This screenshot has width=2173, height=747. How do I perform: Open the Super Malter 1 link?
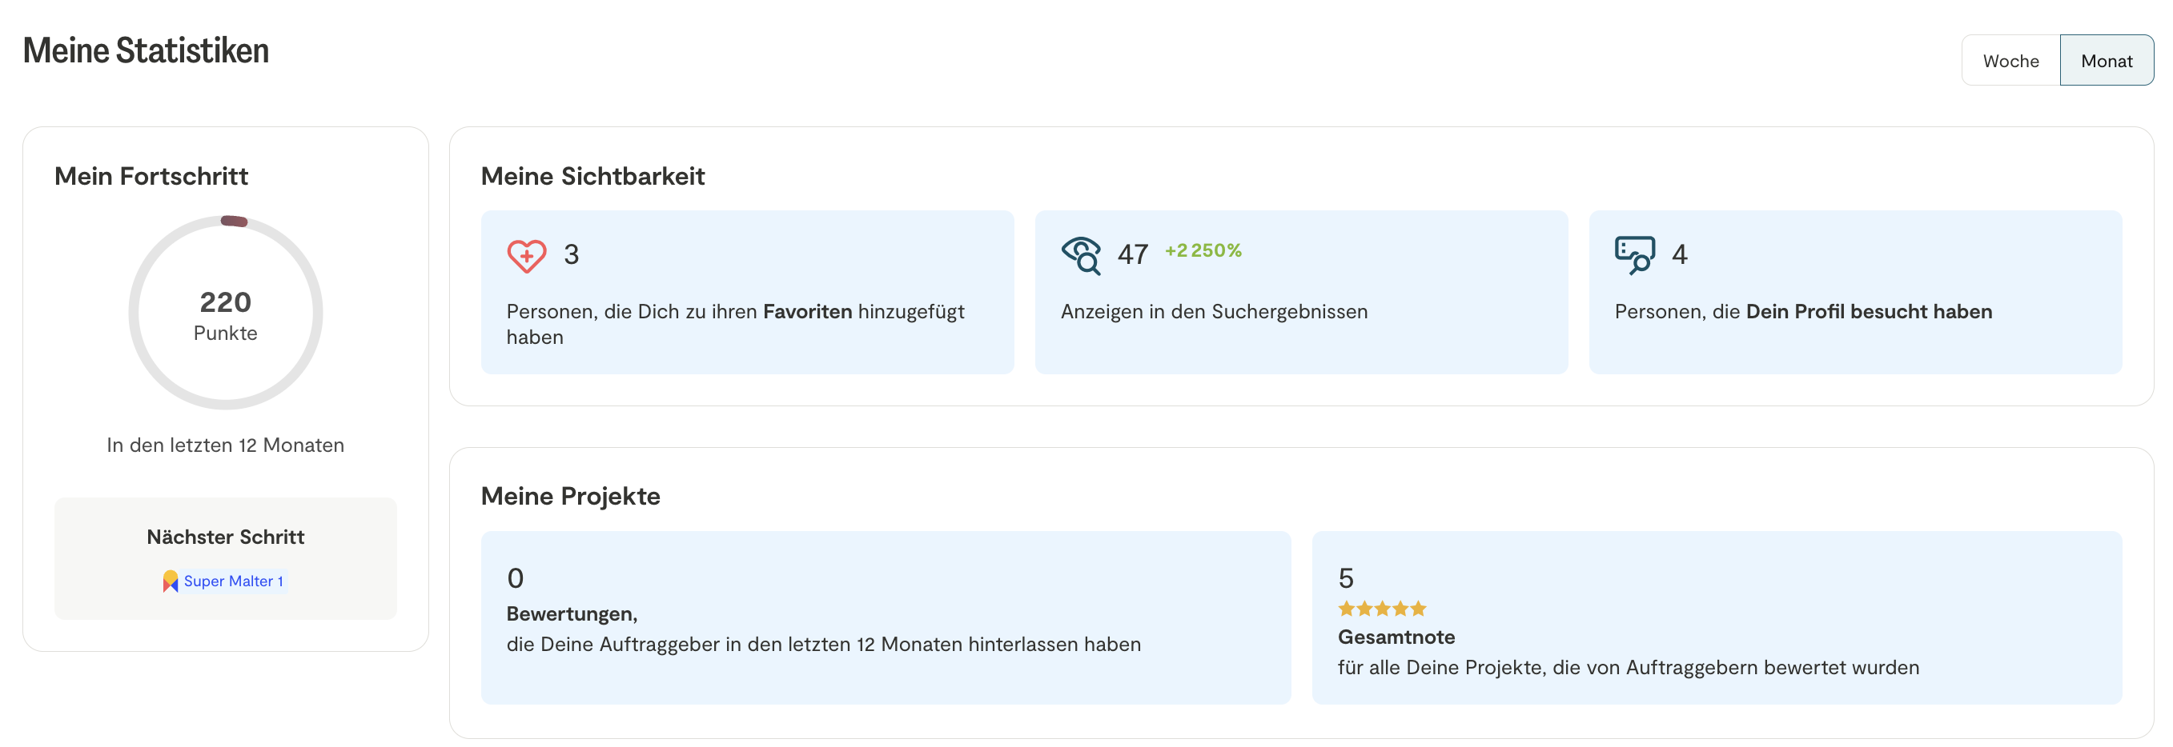[233, 581]
